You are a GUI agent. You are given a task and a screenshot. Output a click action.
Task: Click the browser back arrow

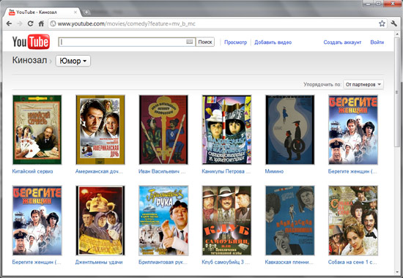9,24
